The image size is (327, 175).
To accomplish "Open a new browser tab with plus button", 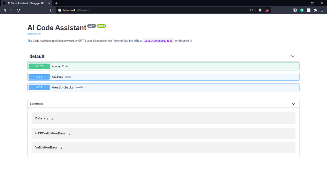I will pyautogui.click(x=56, y=3).
